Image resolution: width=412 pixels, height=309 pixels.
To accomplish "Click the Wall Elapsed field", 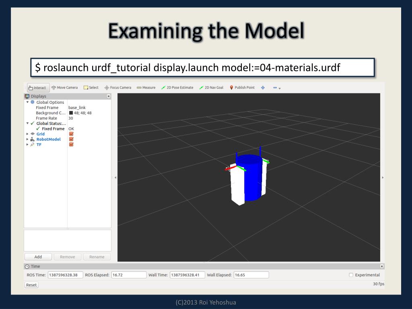I will pos(251,275).
